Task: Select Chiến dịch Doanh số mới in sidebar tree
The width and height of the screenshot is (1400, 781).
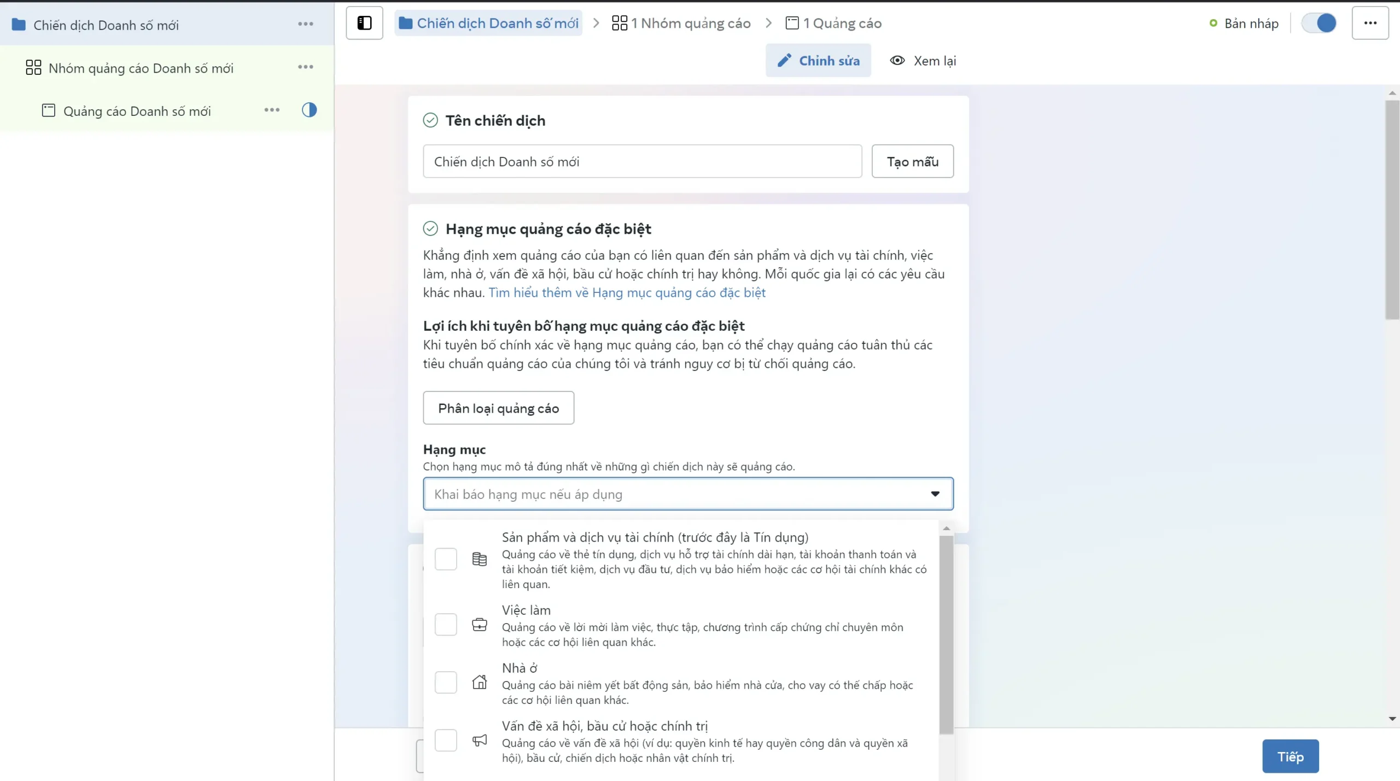Action: [166, 24]
